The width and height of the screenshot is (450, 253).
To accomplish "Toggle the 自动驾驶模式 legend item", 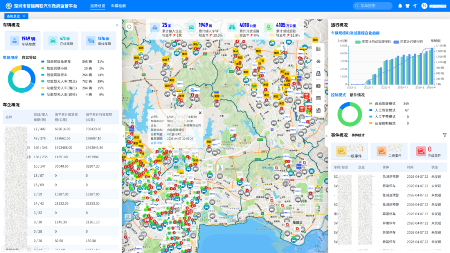I will (x=385, y=104).
